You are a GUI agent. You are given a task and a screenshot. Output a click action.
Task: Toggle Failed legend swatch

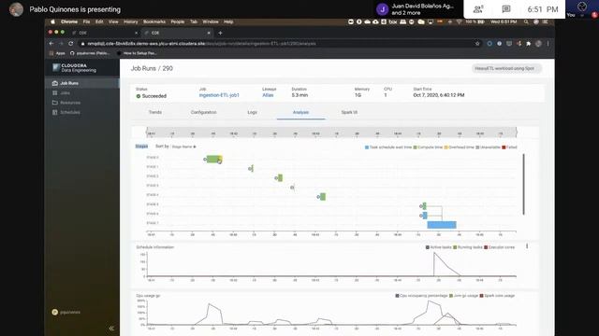504,147
